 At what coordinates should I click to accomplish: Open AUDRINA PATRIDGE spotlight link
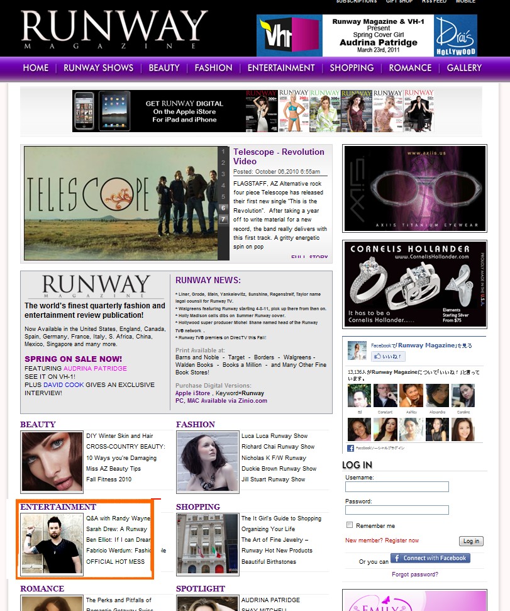[x=270, y=600]
